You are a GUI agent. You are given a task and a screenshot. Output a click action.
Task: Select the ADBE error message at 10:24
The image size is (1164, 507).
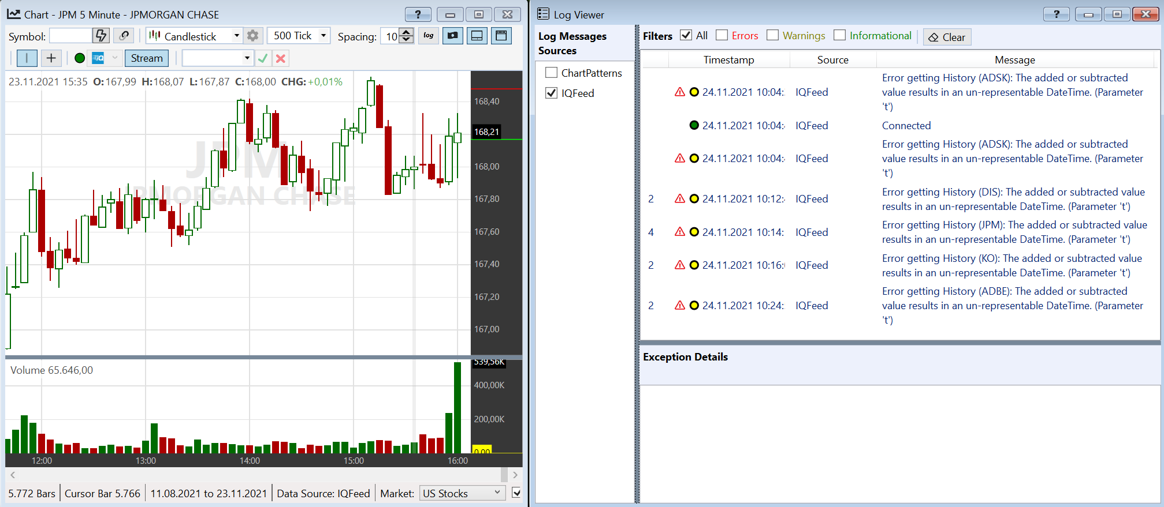[x=1013, y=306]
